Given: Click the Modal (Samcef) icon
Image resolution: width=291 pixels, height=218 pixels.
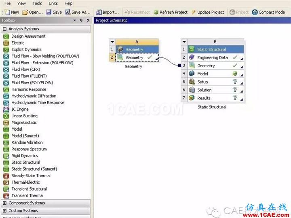Looking at the screenshot, I should [x=6, y=136].
